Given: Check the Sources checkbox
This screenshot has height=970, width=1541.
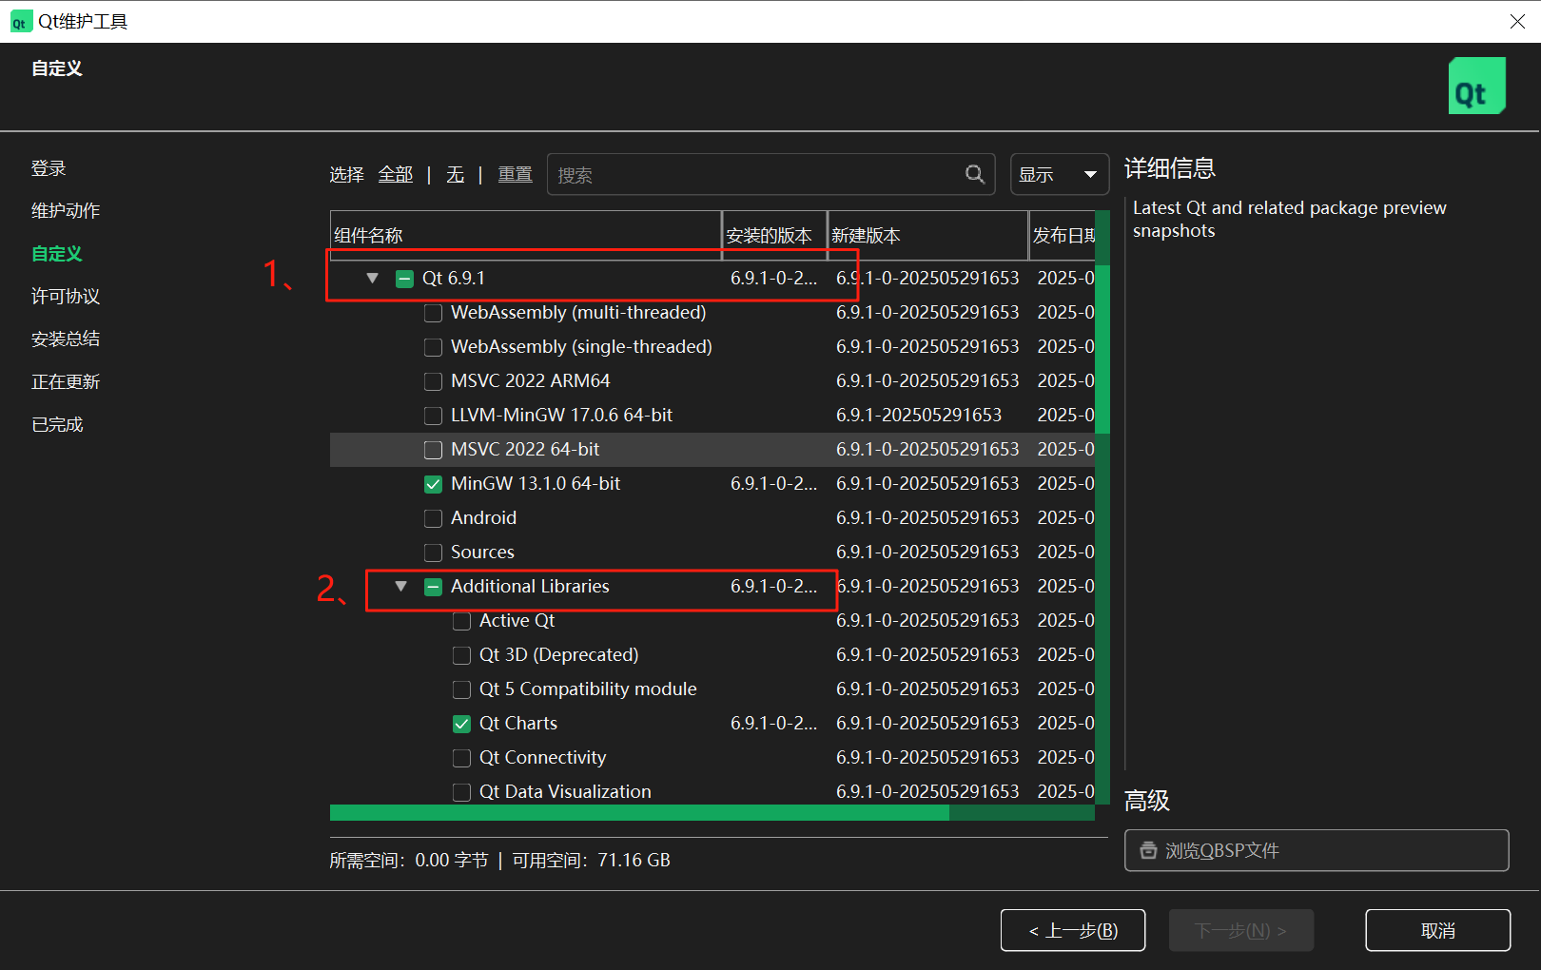Looking at the screenshot, I should coord(433,552).
